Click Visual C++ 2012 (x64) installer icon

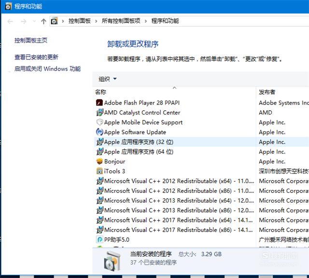[x=99, y=181]
